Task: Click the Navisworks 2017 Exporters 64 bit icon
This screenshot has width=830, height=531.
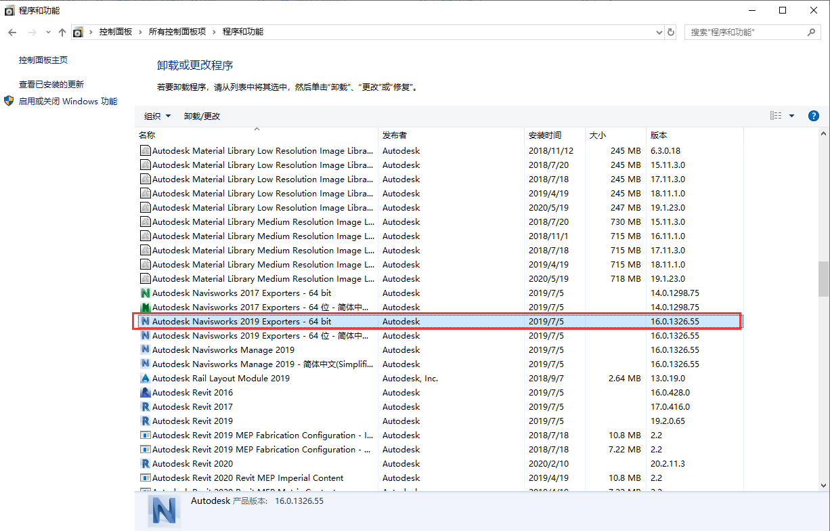Action: pos(145,293)
